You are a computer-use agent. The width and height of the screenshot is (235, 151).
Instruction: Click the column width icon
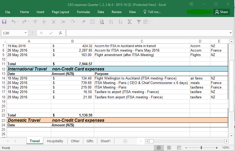click(93, 22)
